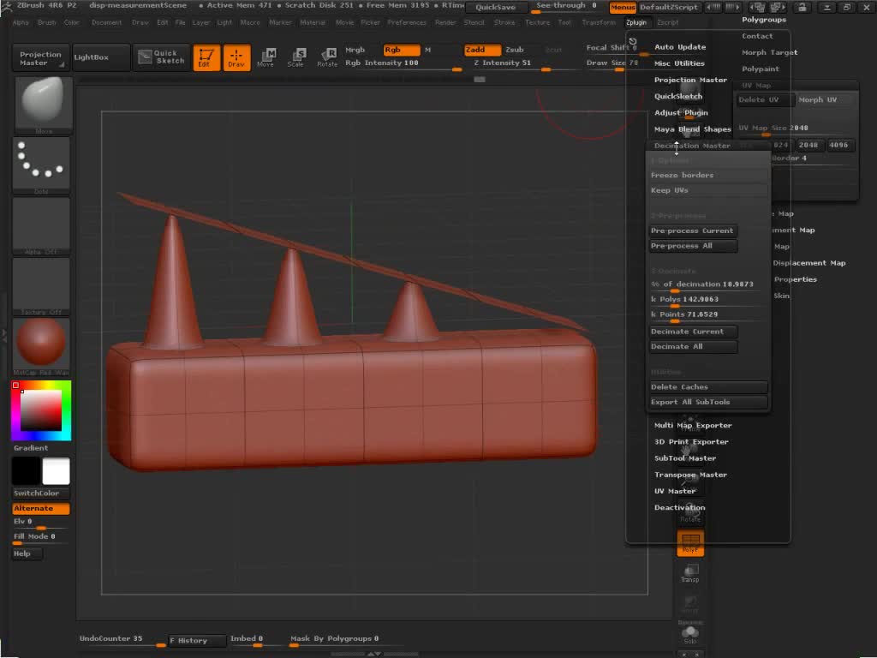The image size is (877, 658).
Task: Expand Misc Utilities section
Action: 679,63
